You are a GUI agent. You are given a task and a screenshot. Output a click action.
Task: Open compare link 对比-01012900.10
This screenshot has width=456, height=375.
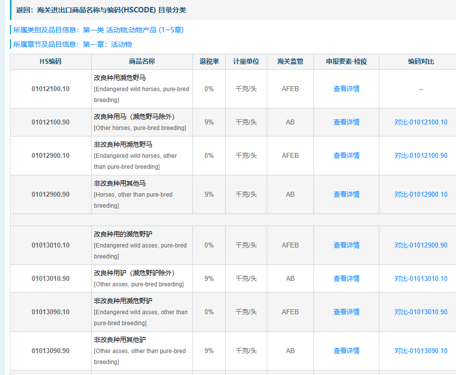(x=421, y=195)
